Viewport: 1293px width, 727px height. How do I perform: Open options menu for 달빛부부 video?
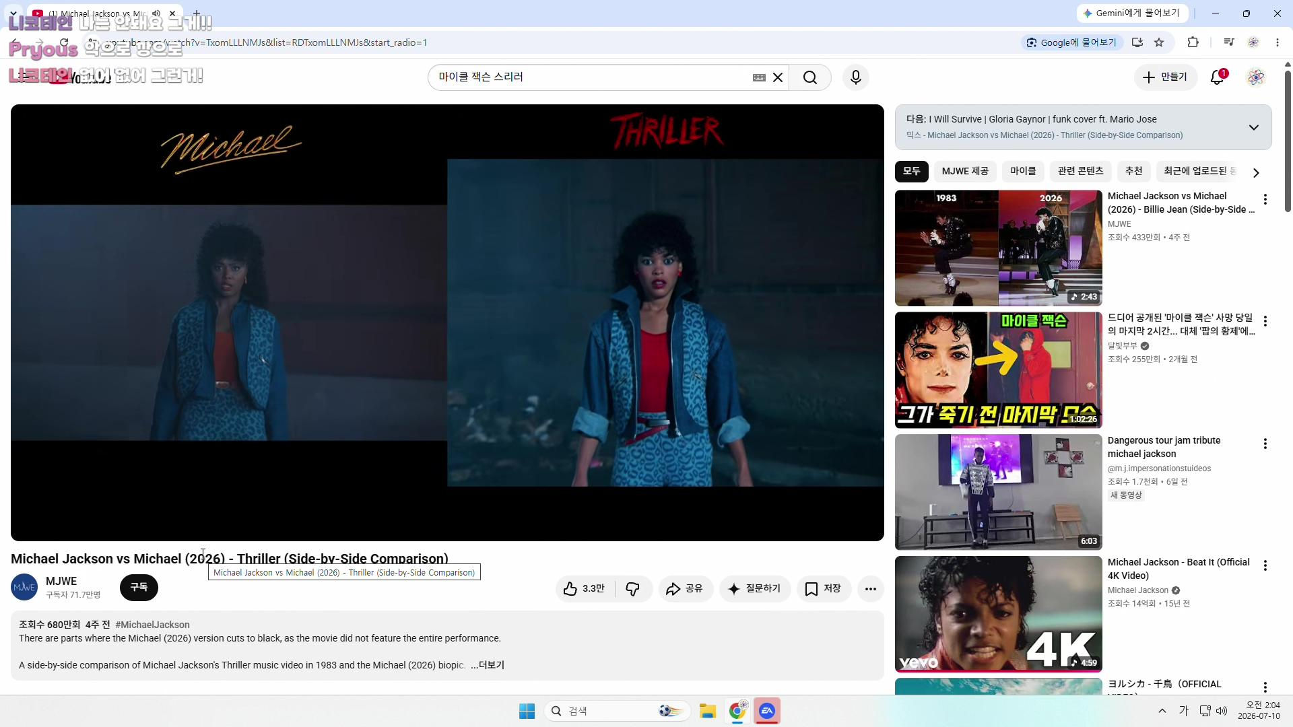pos(1265,321)
